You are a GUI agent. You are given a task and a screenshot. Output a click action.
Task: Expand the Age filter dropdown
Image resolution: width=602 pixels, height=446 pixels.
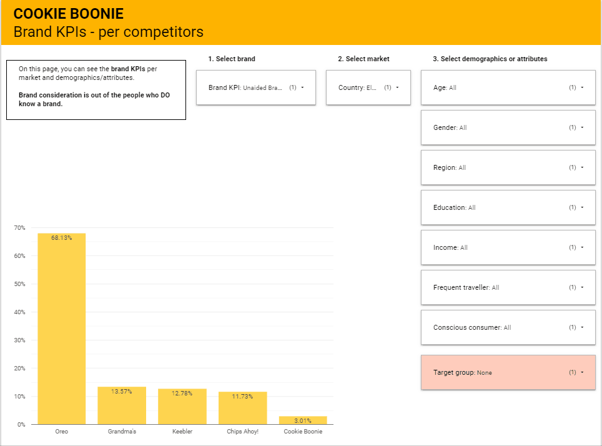(x=508, y=87)
